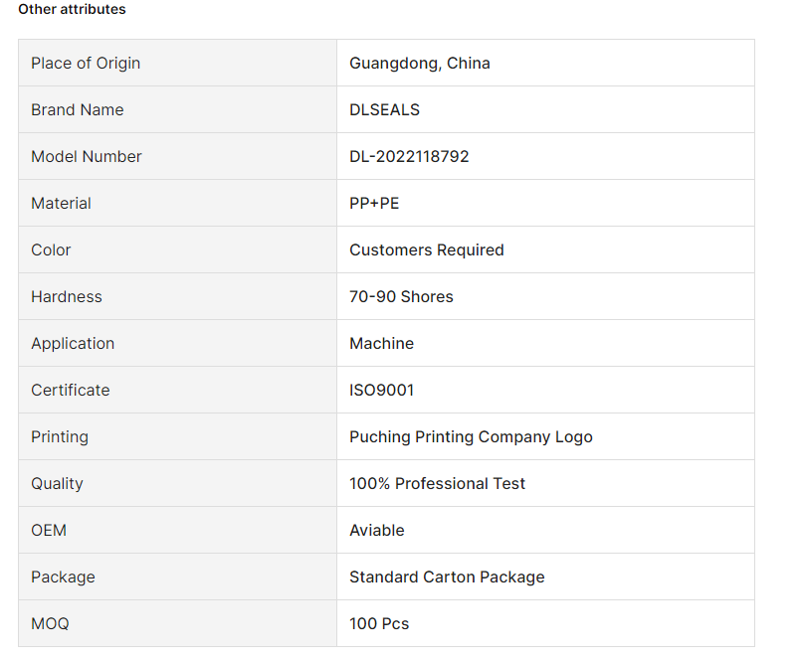Image resolution: width=800 pixels, height=659 pixels.
Task: Click the ISO9001 certificate value
Action: pos(381,390)
